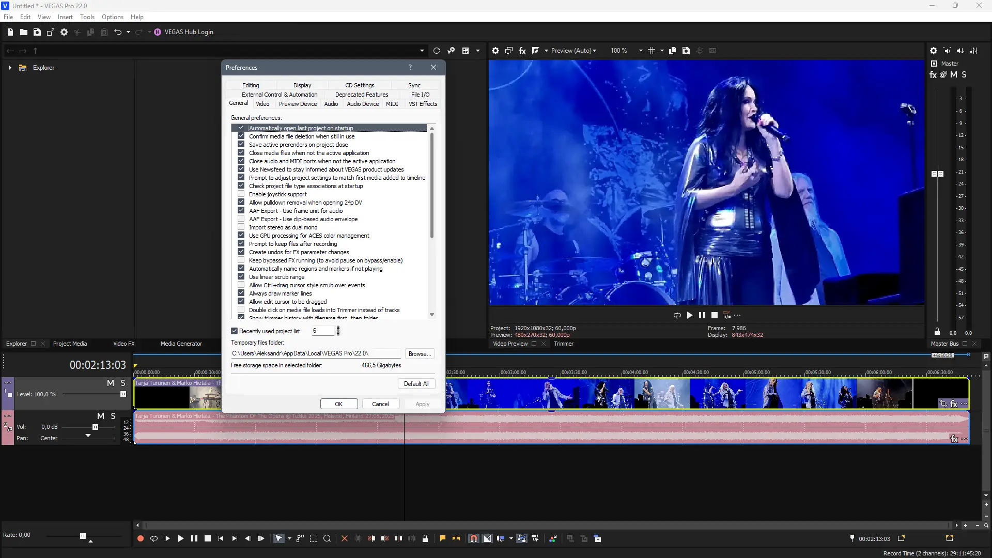The width and height of the screenshot is (992, 558).
Task: Uncheck Enable joystick support checkbox
Action: pos(241,194)
